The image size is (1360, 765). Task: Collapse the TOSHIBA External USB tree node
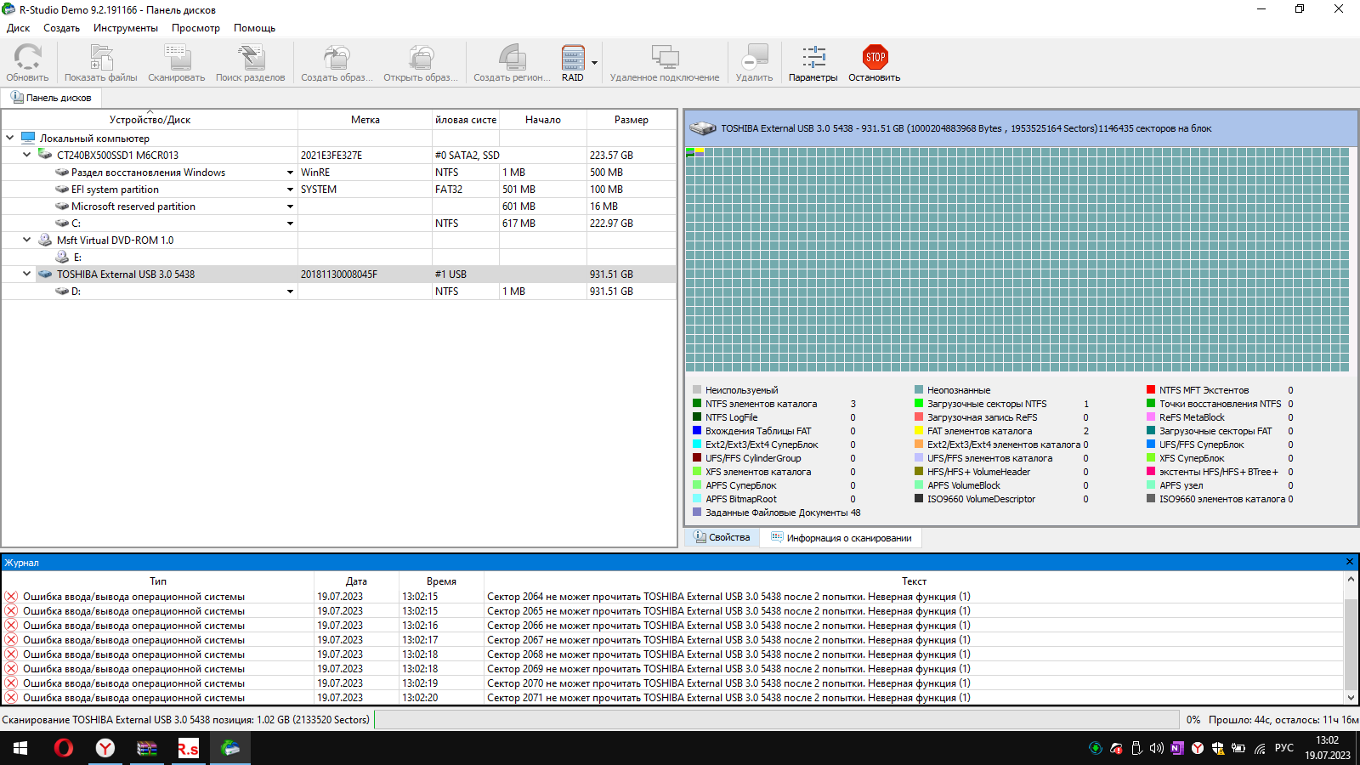26,274
